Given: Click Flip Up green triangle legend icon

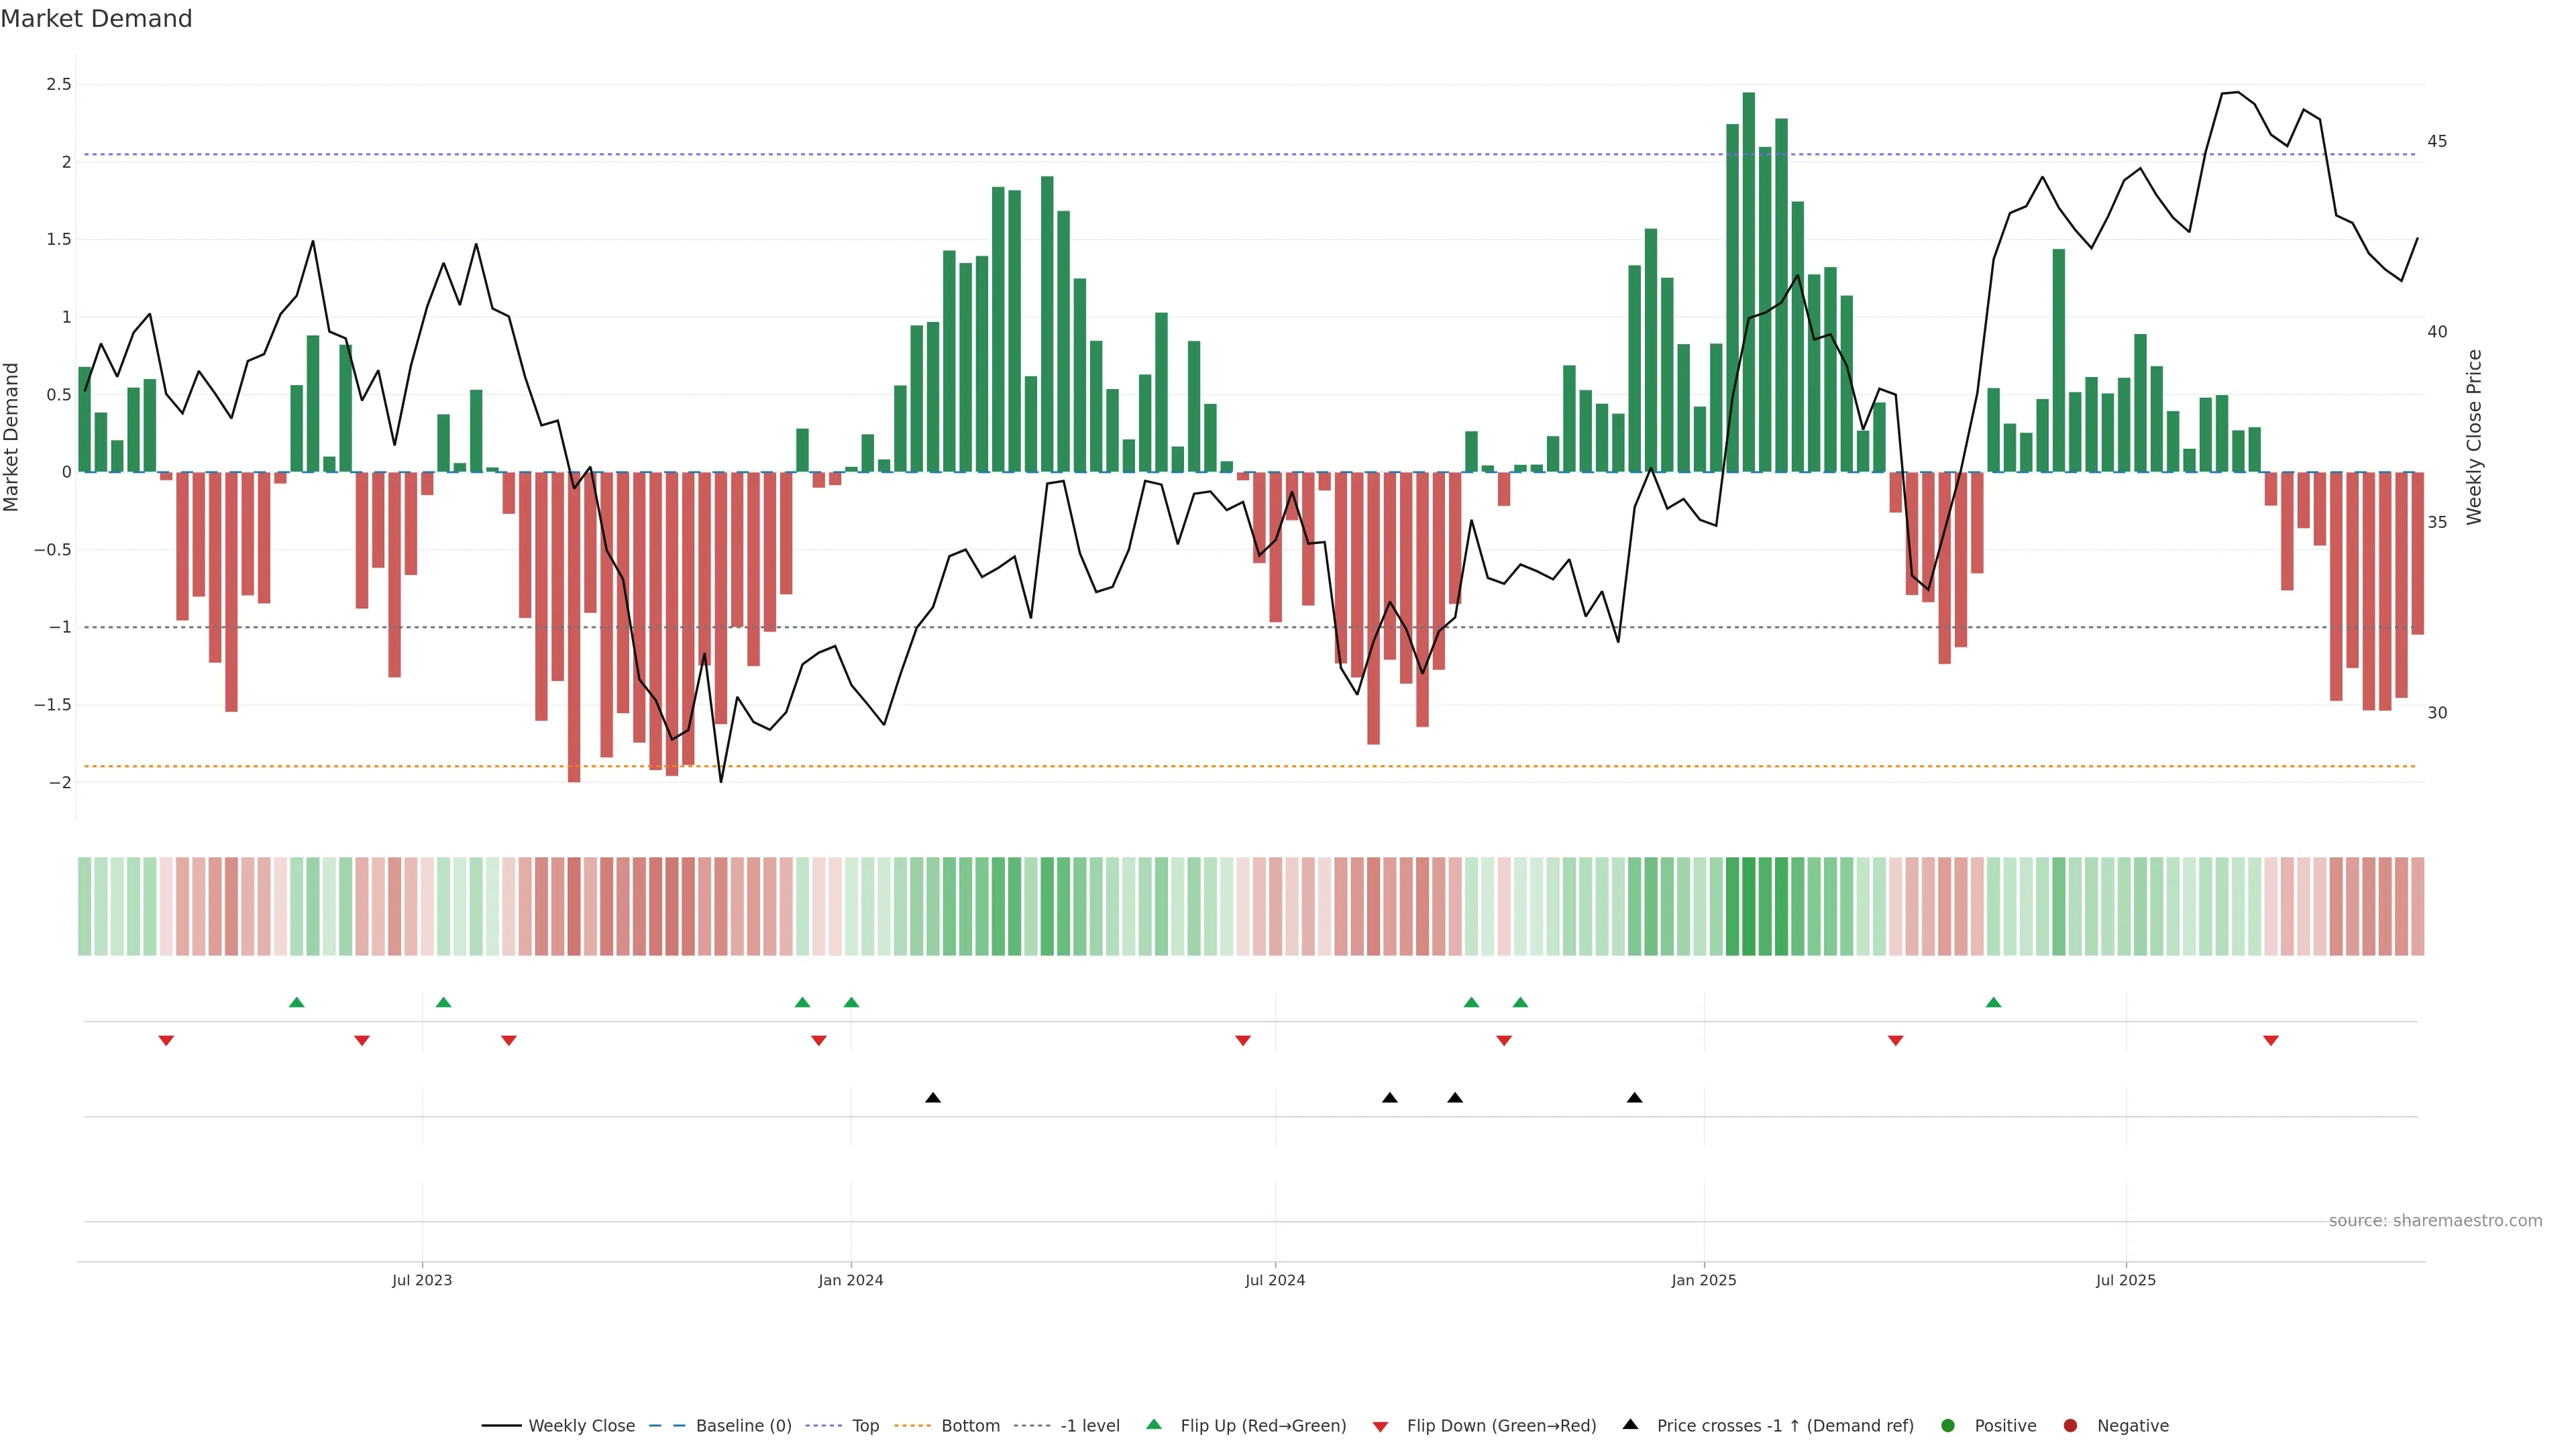Looking at the screenshot, I should (1154, 1424).
